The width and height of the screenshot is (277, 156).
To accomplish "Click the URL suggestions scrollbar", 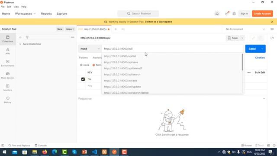I will pos(242,62).
